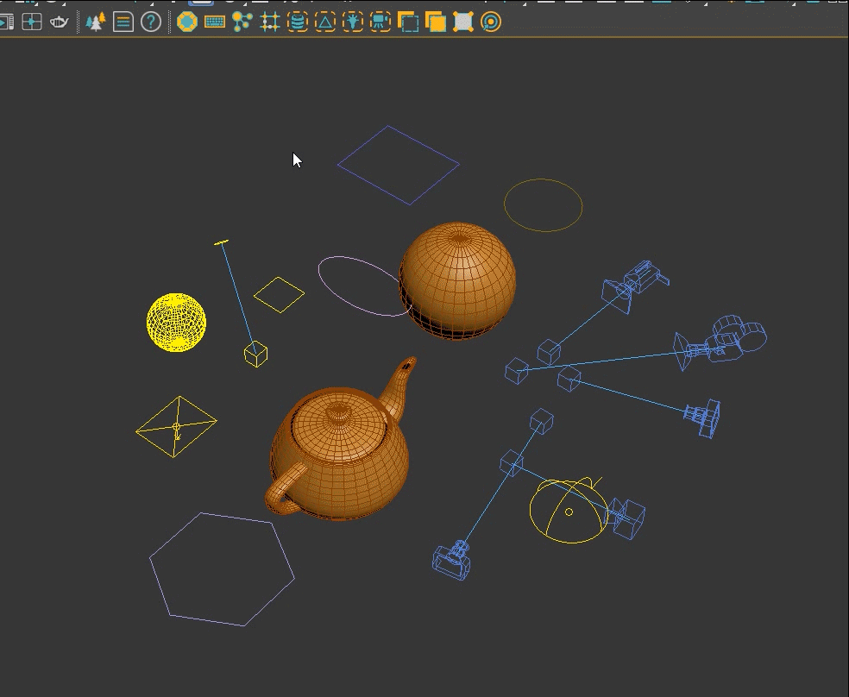Screen dimensions: 849x697
Task: Select the orange shaded sphere object
Action: point(459,278)
